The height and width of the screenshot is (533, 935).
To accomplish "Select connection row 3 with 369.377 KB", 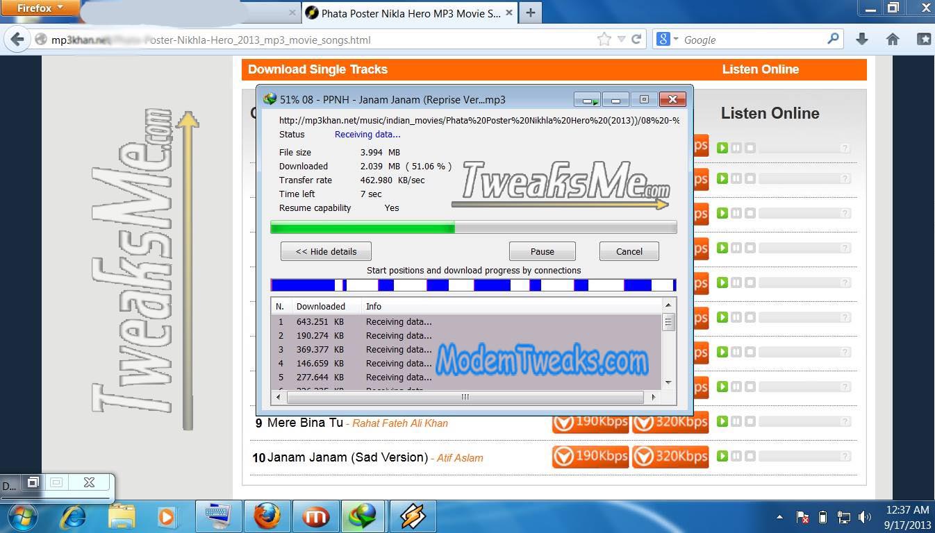I will 466,349.
